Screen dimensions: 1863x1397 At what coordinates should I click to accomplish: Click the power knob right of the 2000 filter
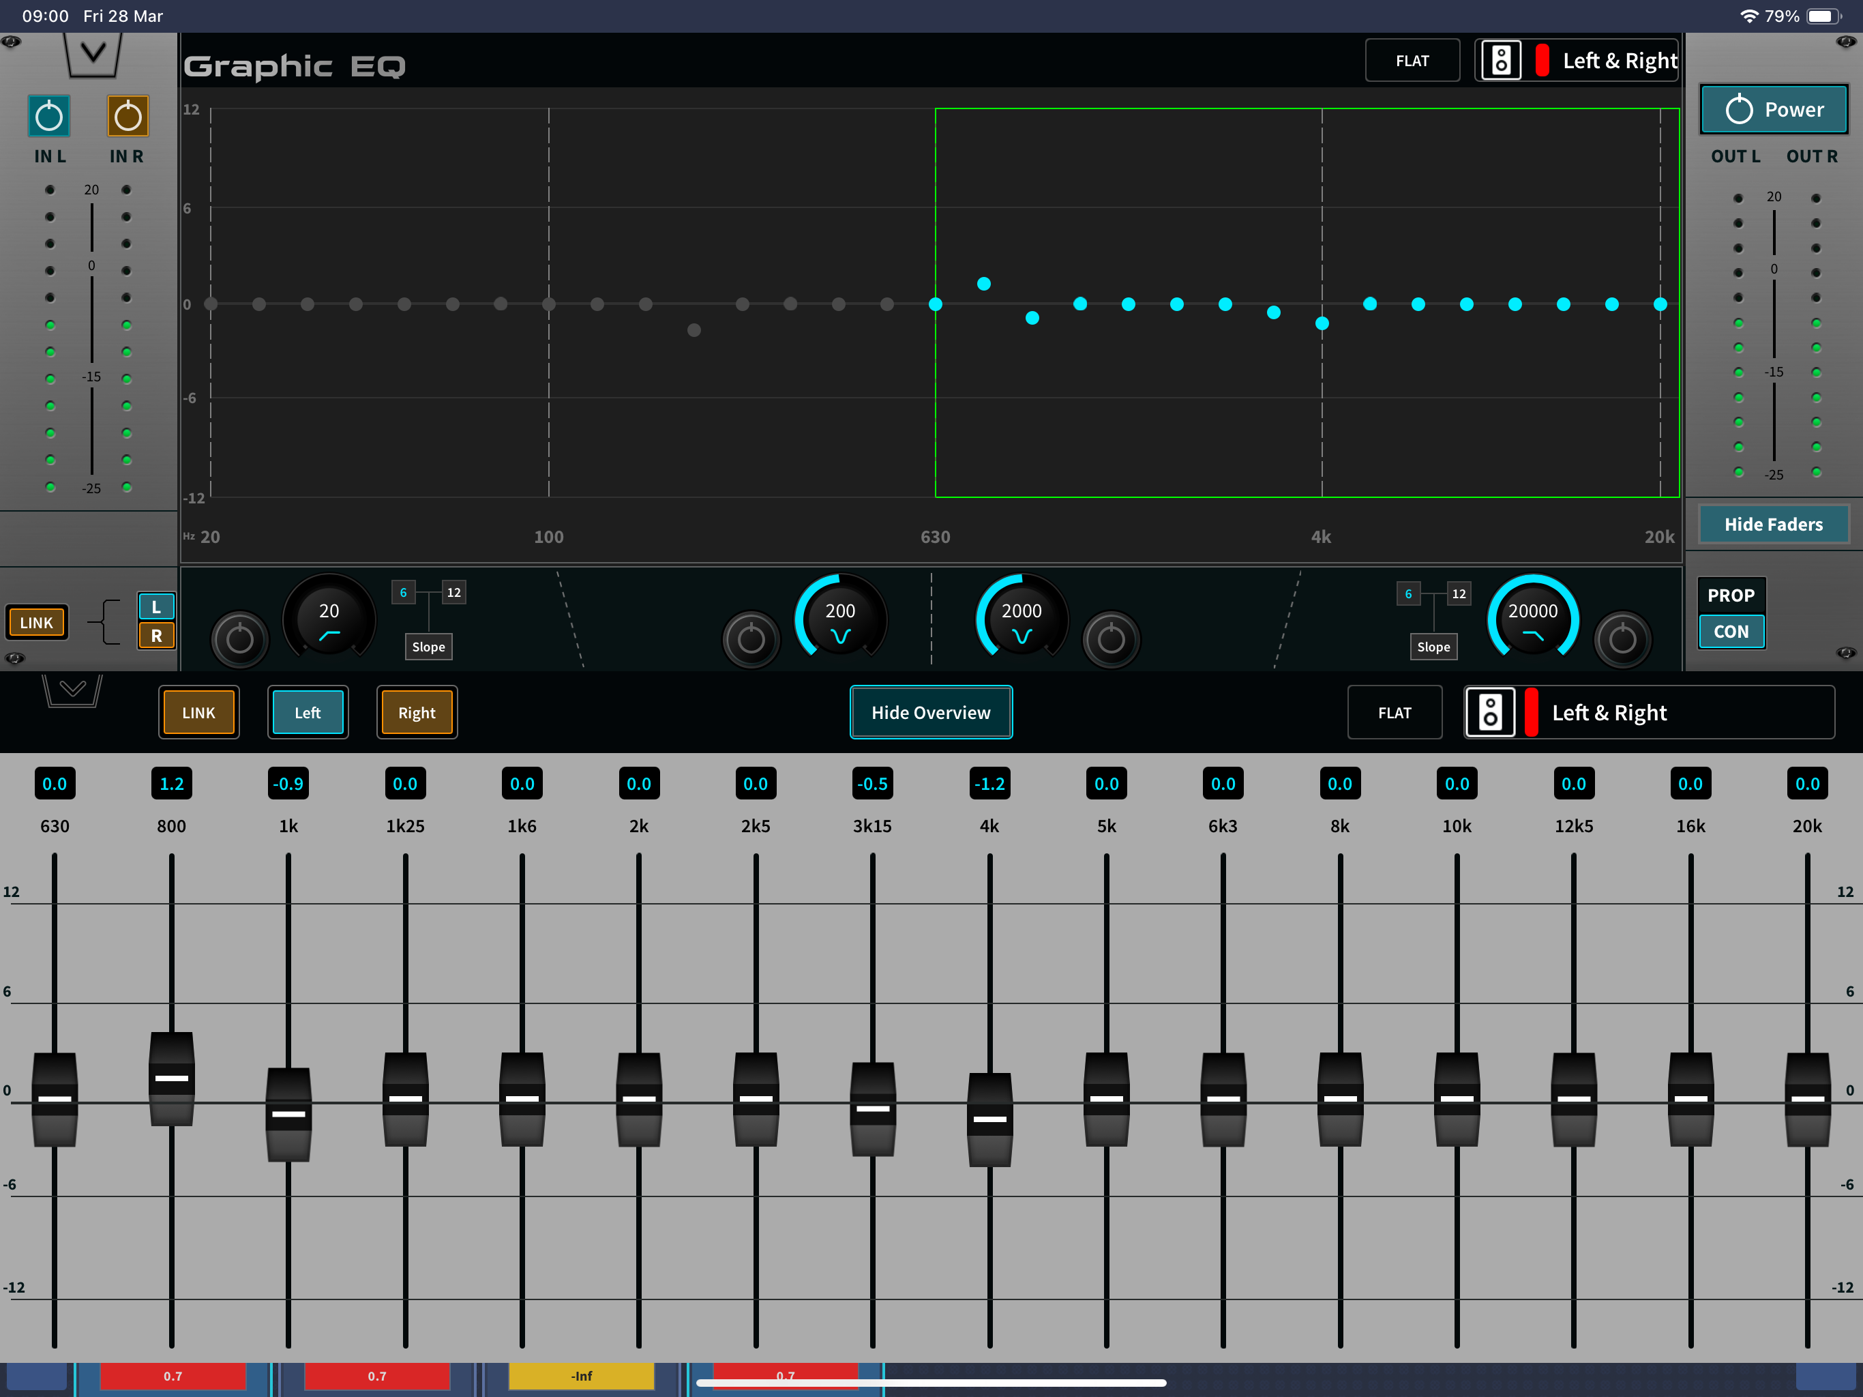(1111, 640)
